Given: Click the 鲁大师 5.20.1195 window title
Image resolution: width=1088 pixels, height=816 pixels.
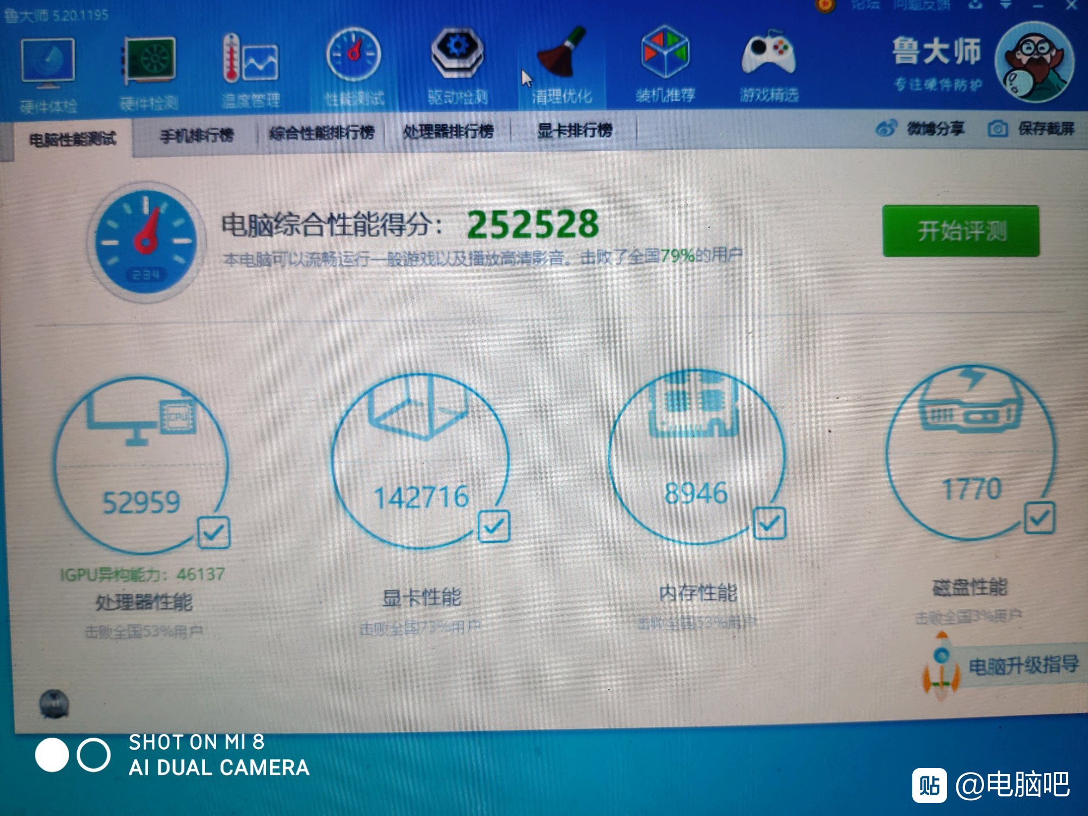Looking at the screenshot, I should (x=57, y=15).
